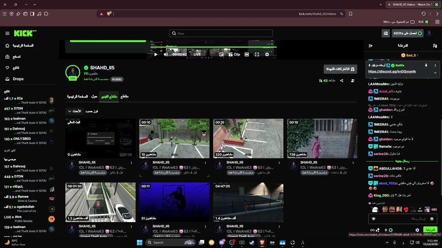Show hidden system tray icons
This screenshot has width=442, height=248.
[387, 242]
